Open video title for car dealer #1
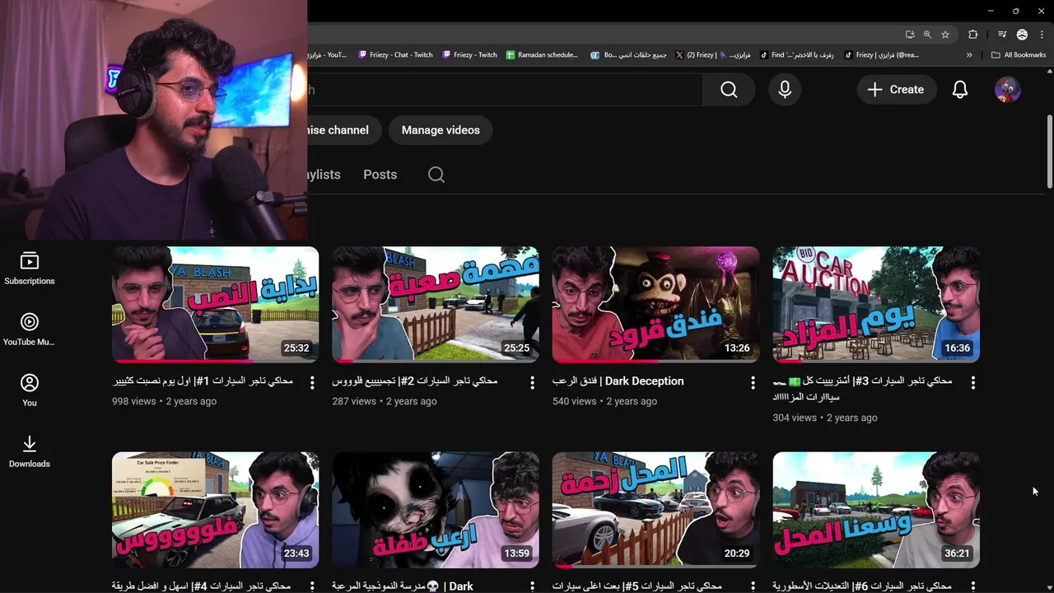Screen dimensions: 1054x593 (203, 381)
